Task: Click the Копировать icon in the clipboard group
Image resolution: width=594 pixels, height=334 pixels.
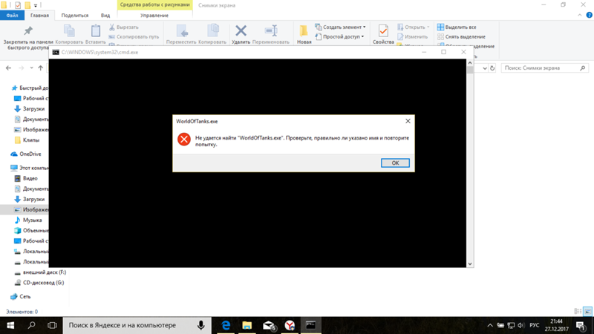Action: pyautogui.click(x=69, y=30)
